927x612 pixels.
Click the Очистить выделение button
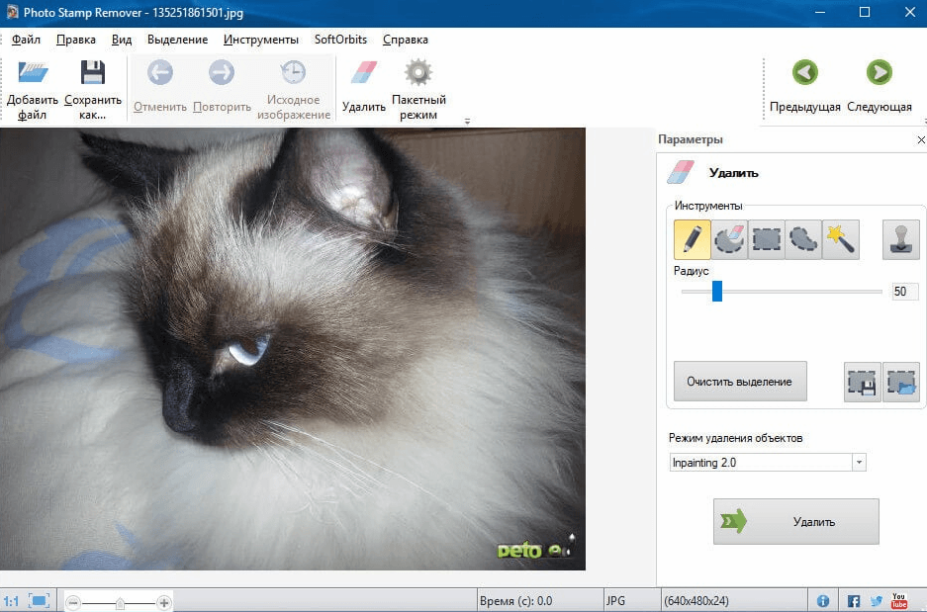pyautogui.click(x=740, y=382)
